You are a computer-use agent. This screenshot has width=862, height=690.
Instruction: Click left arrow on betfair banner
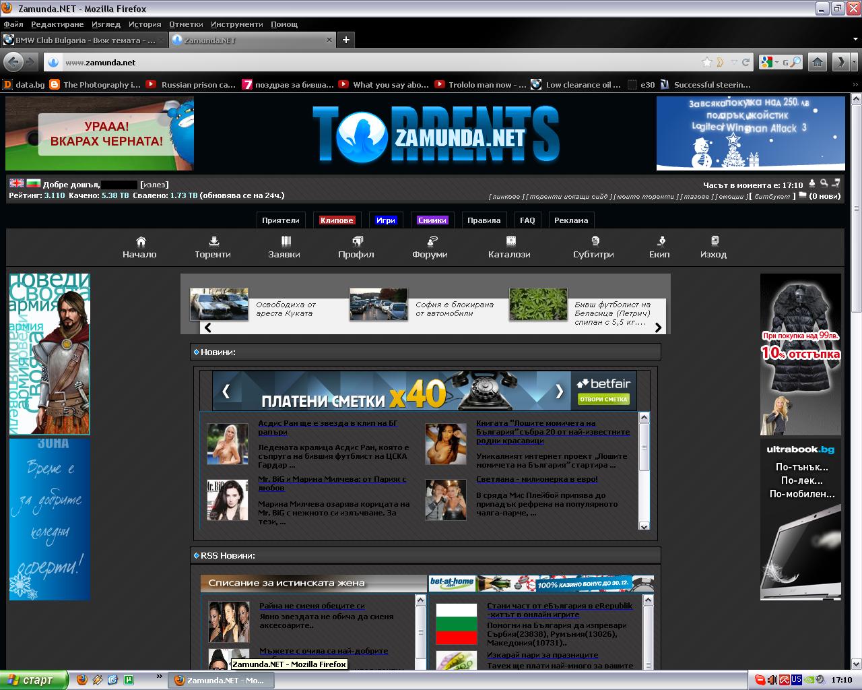click(226, 391)
